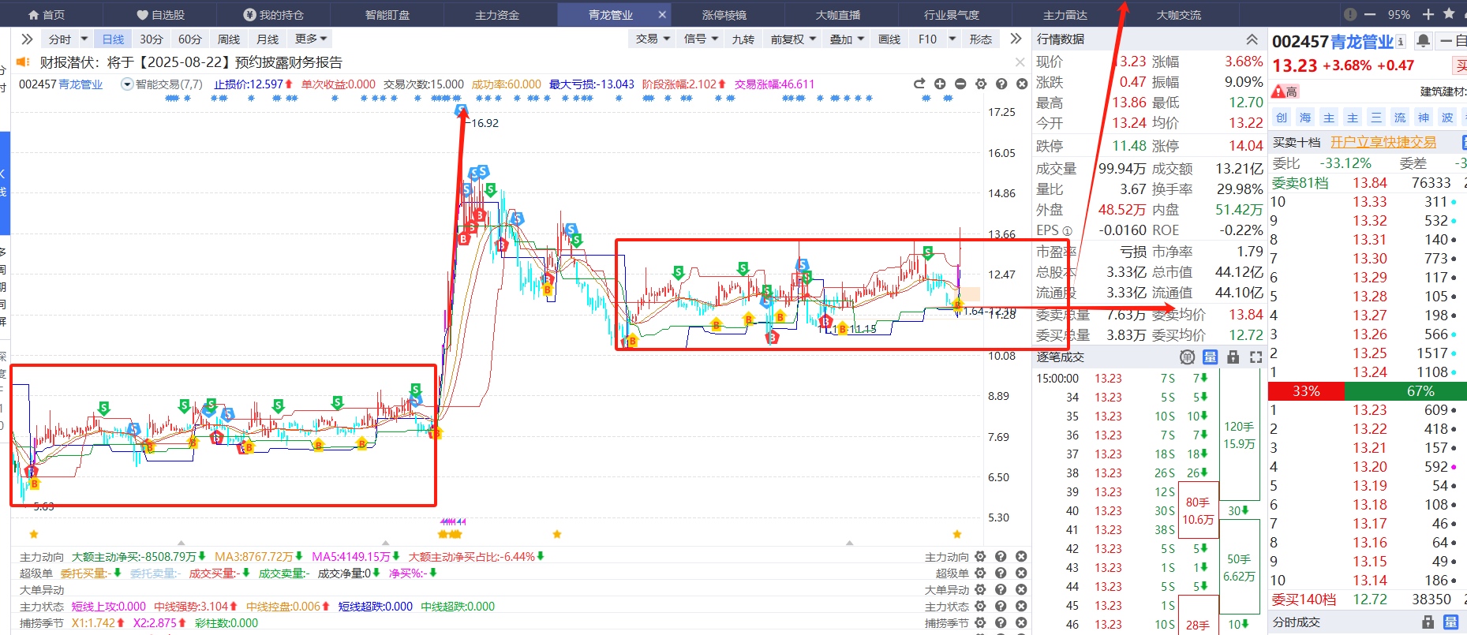Open the 分时 dropdown arrow

(x=84, y=39)
